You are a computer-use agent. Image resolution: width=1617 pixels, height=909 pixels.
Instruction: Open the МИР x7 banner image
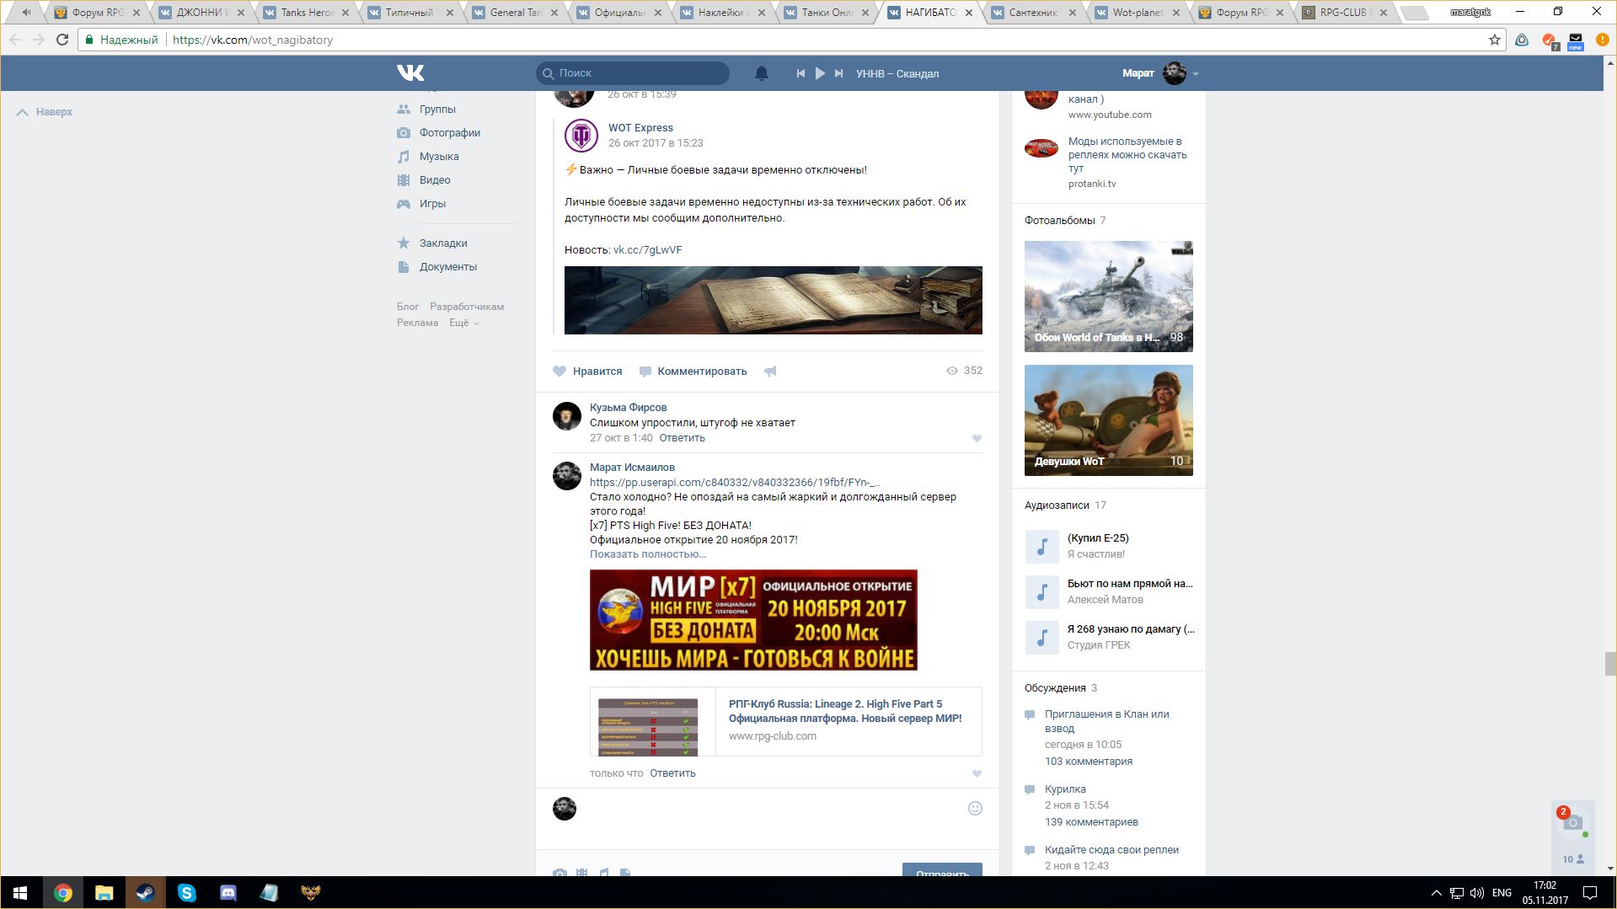(x=753, y=620)
